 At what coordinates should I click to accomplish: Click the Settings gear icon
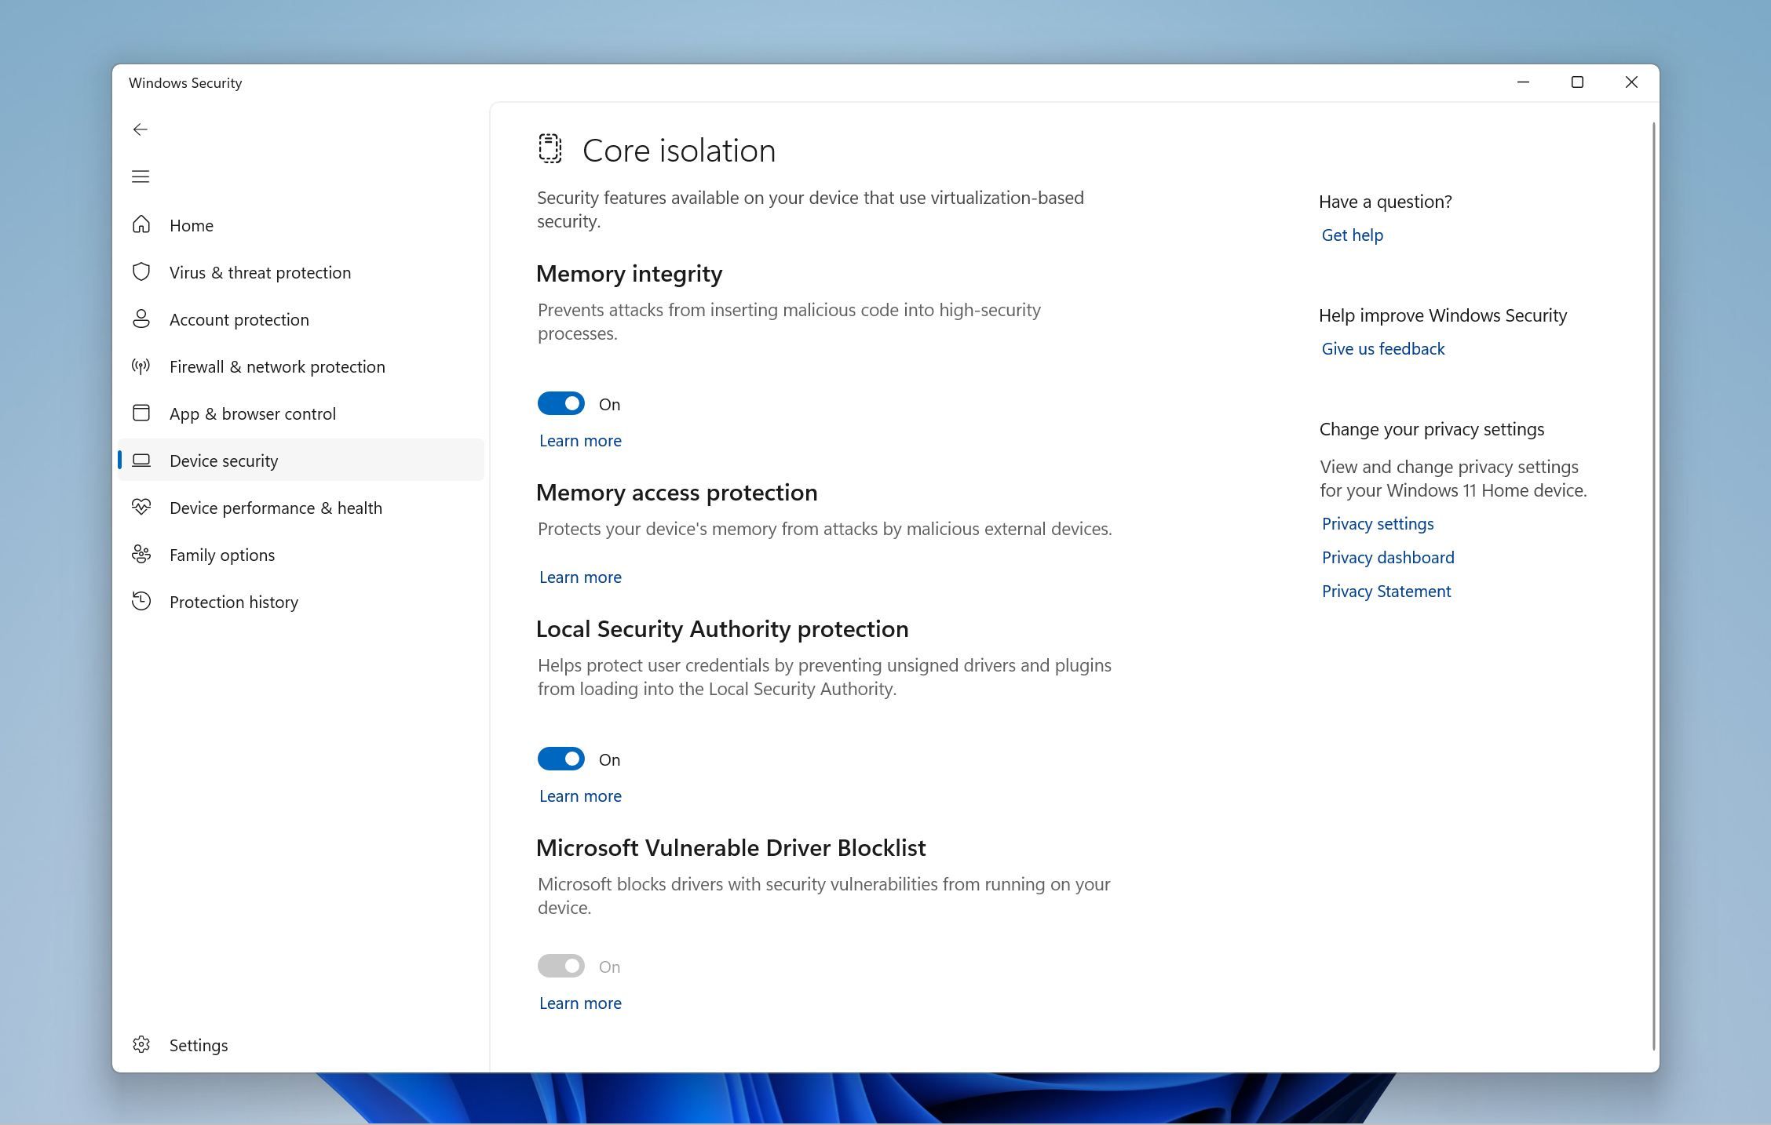coord(141,1044)
